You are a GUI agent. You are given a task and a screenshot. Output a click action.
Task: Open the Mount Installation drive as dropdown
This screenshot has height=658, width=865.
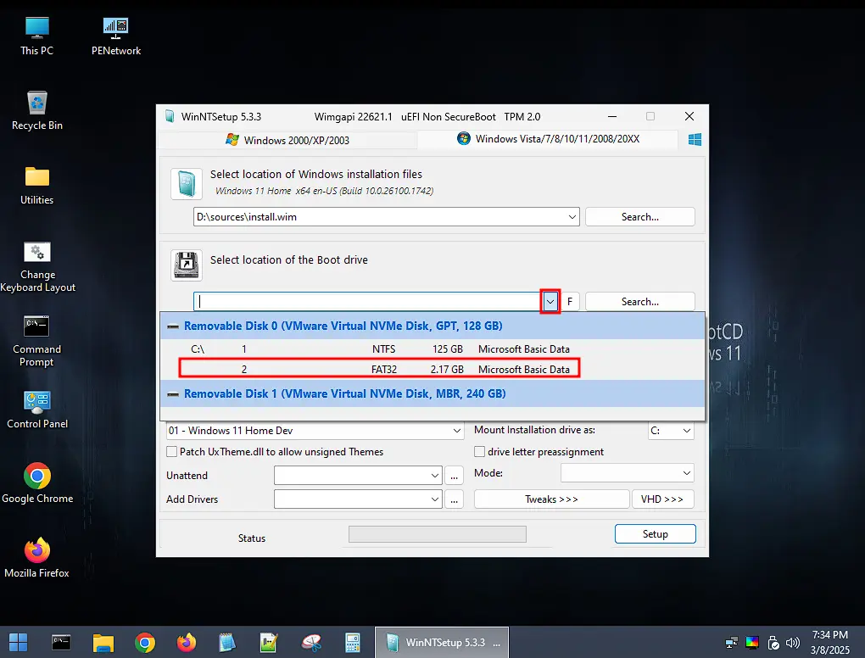click(x=670, y=430)
